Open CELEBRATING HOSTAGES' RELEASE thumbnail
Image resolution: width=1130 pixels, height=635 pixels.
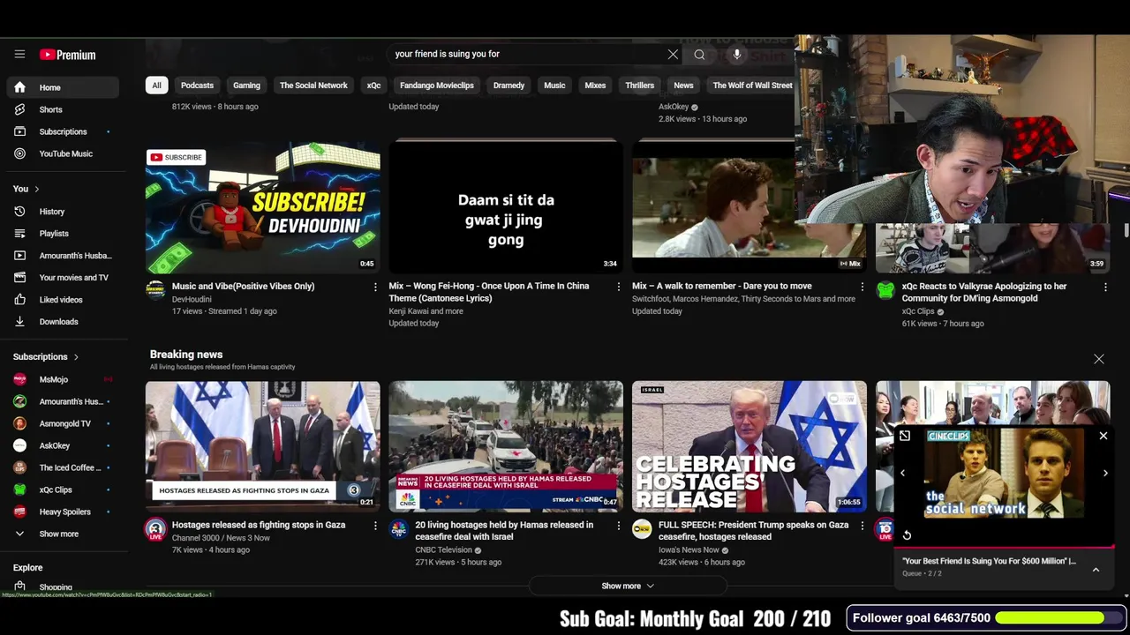pos(749,446)
